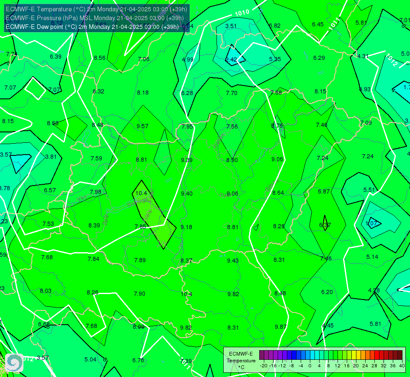Click the 8.03 temperature value
Image resolution: width=410 pixels, height=377 pixels.
[46, 291]
